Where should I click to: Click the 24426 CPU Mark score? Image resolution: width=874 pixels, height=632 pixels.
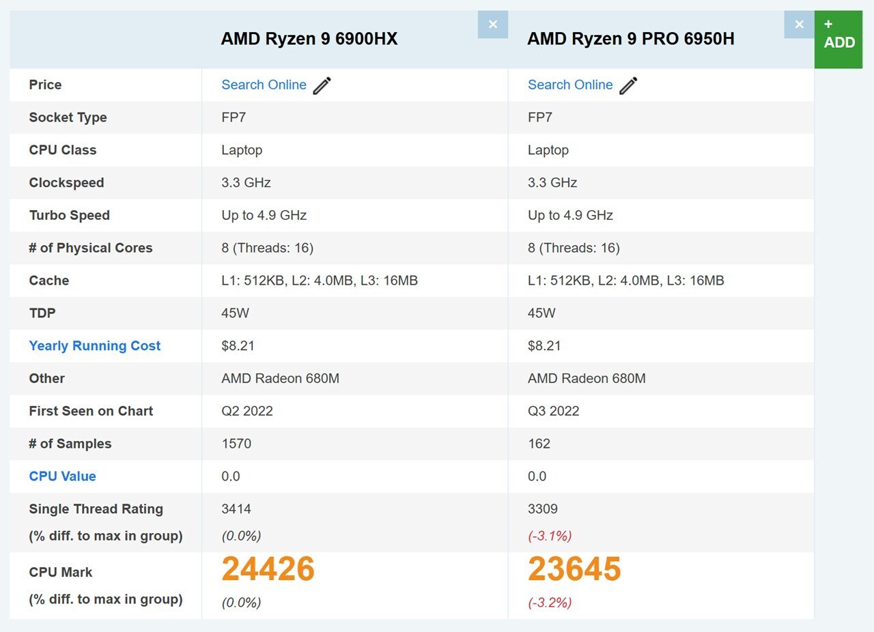(x=268, y=569)
